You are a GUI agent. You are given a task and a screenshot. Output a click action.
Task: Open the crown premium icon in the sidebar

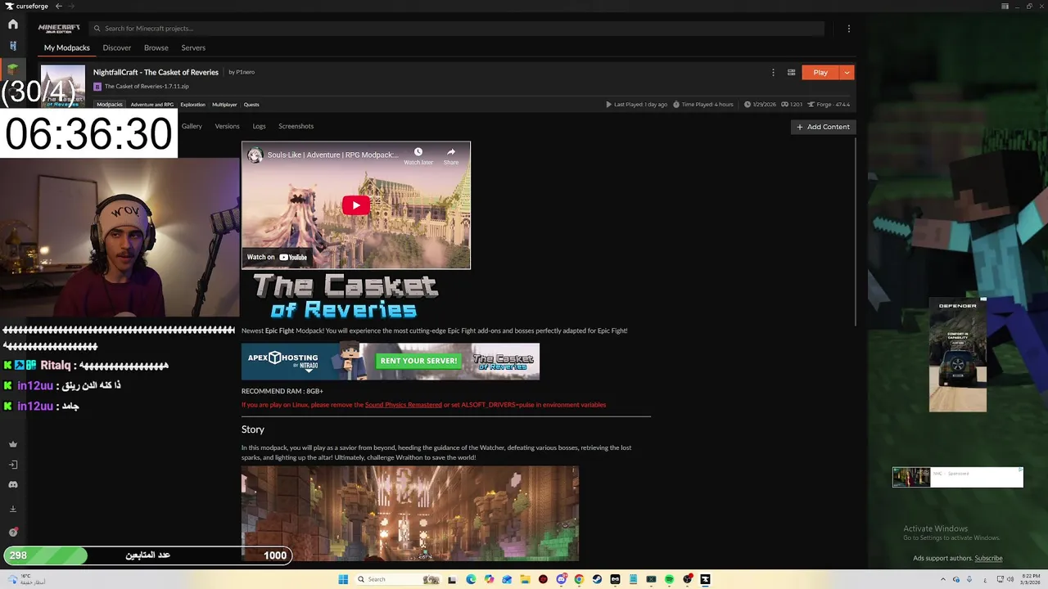pyautogui.click(x=13, y=444)
